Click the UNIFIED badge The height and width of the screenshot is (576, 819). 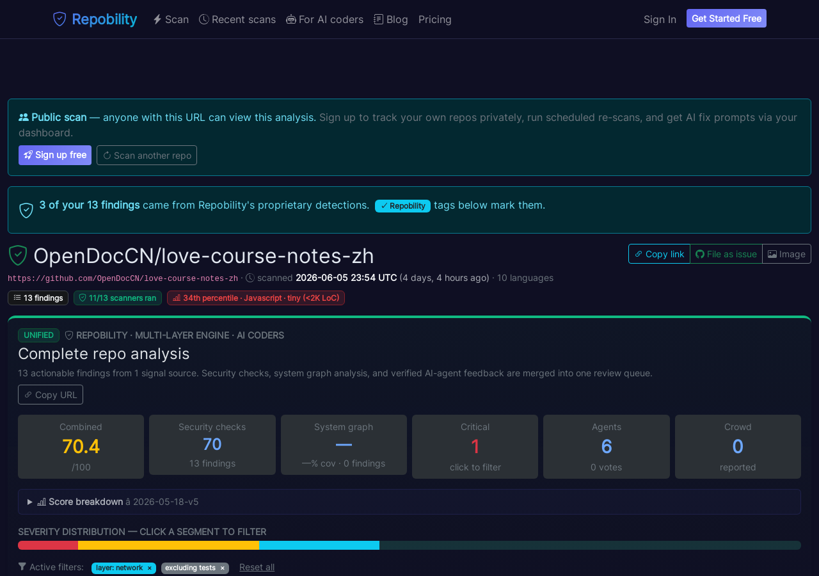38,335
